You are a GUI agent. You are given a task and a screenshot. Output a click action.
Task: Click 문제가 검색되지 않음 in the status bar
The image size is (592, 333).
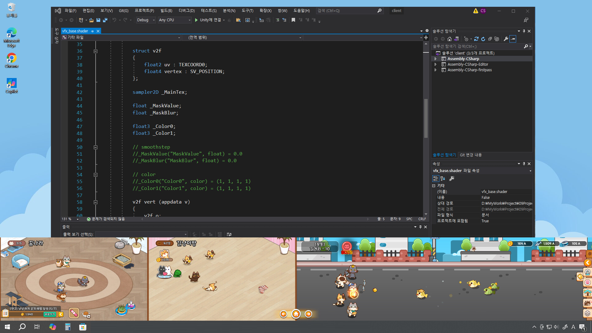point(106,219)
